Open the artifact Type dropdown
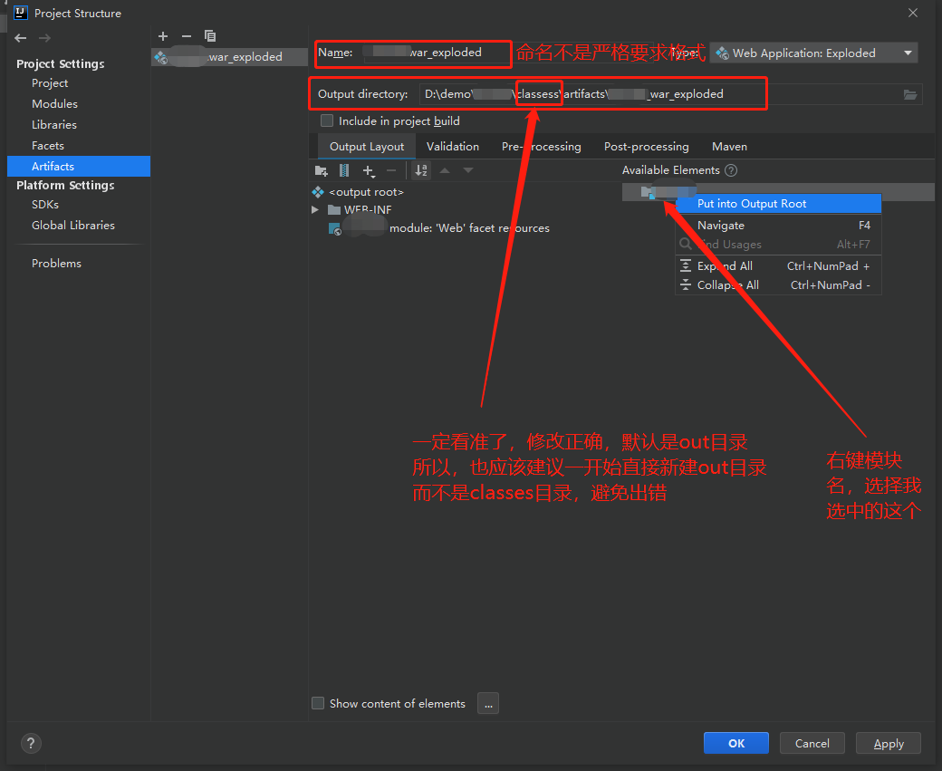942x771 pixels. [813, 53]
